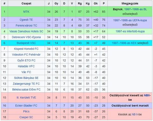Viewport: 153px width, 121px height.
Task: Click Videoton FC Fehérvár link
Action: tap(26, 55)
